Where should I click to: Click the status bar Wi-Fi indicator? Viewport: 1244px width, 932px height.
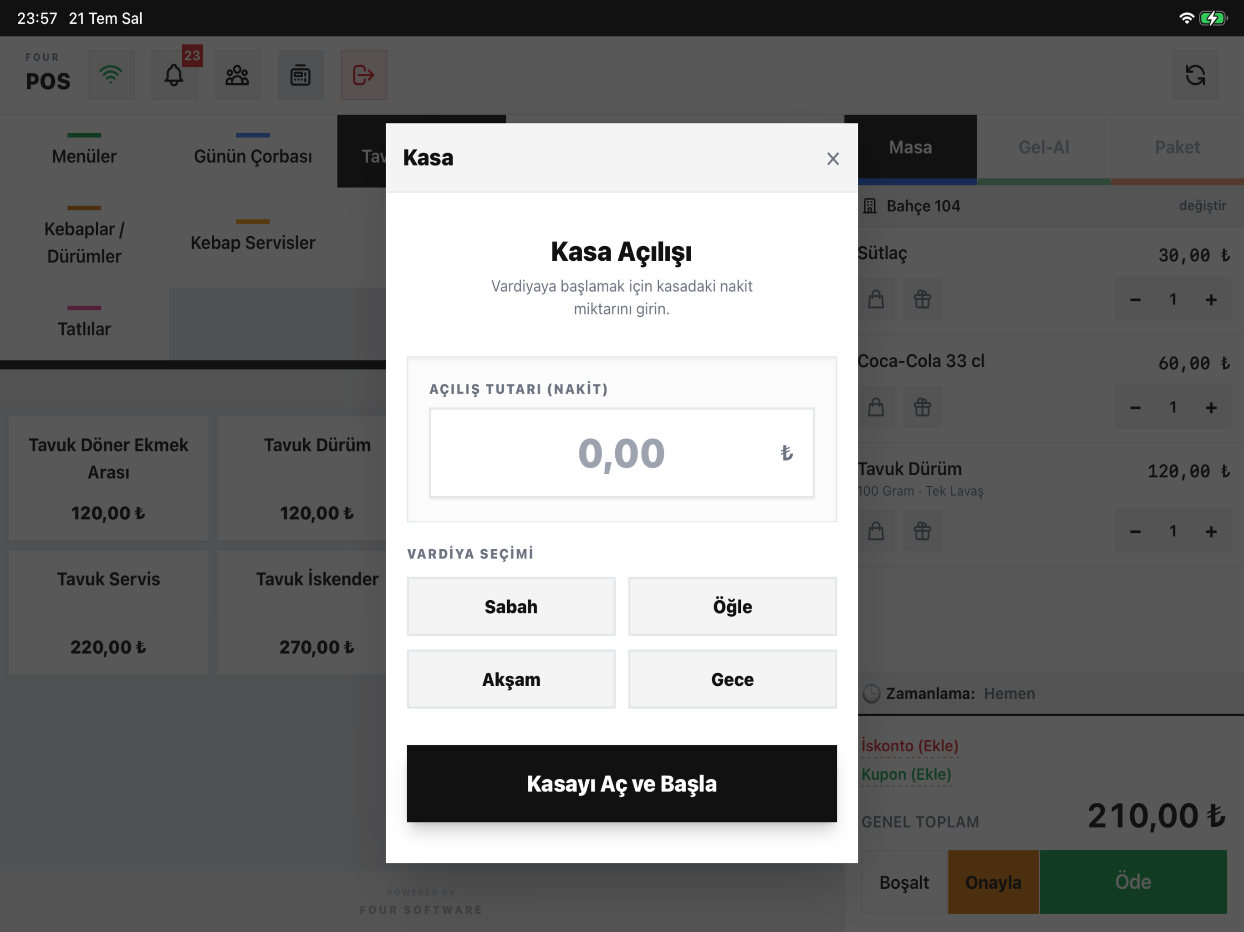(x=1186, y=18)
